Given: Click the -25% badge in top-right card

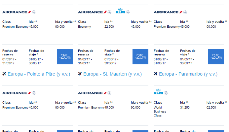Looking at the screenshot, I should pyautogui.click(x=216, y=57).
